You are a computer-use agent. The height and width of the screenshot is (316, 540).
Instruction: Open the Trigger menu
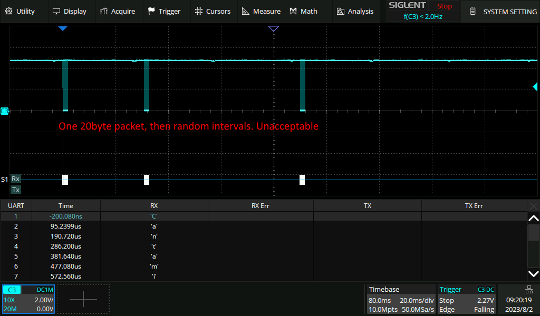coord(165,12)
